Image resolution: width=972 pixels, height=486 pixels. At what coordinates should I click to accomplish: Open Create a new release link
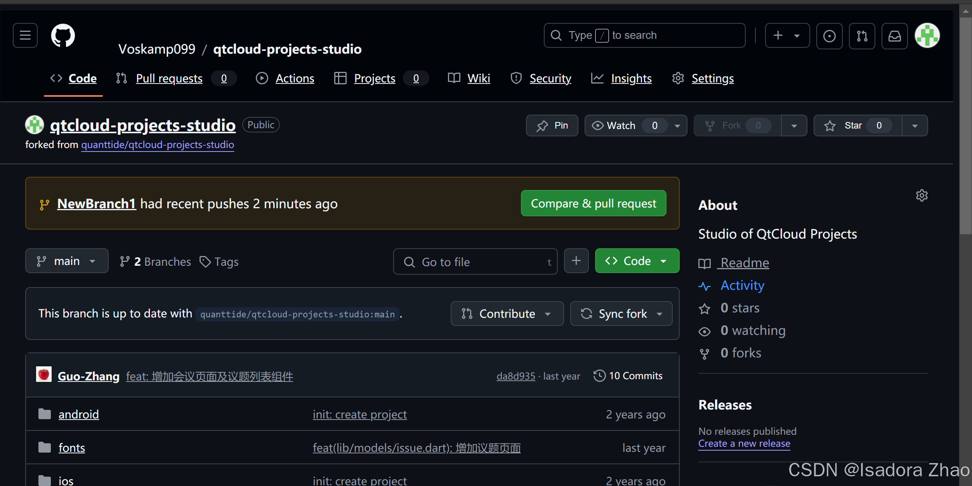tap(744, 443)
